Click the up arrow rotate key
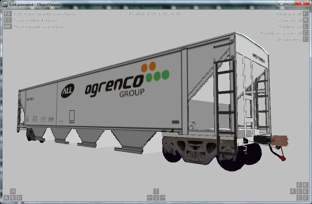Screen dimensions: 312x204 156,191
